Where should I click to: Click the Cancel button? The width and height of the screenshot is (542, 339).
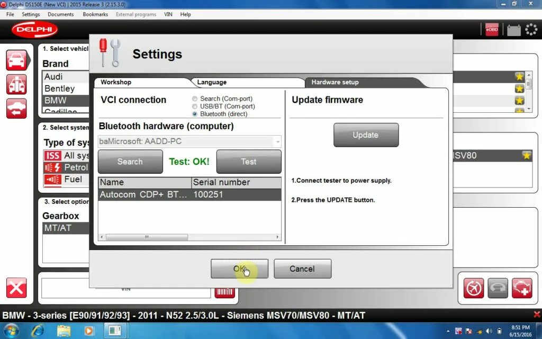302,269
